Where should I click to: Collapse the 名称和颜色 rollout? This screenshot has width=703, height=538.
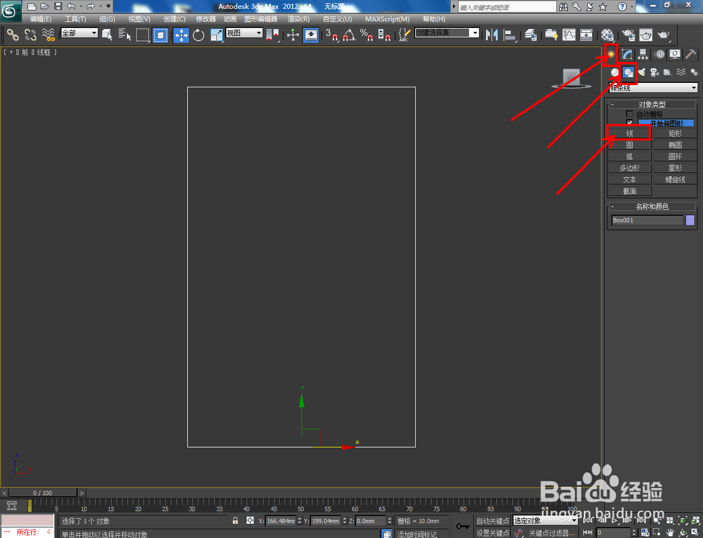[652, 206]
